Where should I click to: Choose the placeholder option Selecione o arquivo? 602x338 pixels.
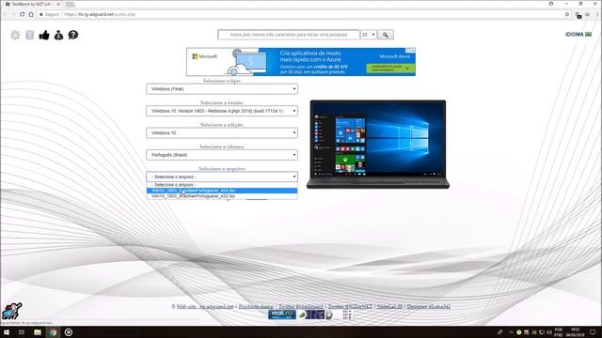pyautogui.click(x=222, y=185)
